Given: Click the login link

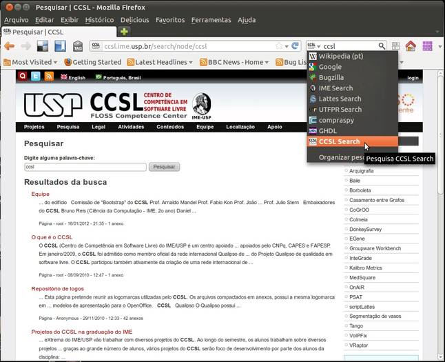Looking at the screenshot, I should point(413,77).
